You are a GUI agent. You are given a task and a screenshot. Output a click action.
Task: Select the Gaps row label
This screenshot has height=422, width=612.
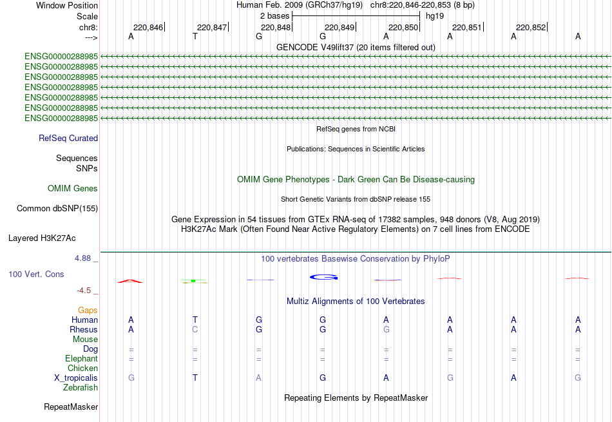tap(88, 311)
